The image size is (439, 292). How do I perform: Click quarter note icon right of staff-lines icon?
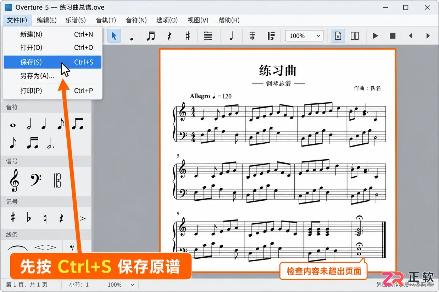pyautogui.click(x=231, y=36)
